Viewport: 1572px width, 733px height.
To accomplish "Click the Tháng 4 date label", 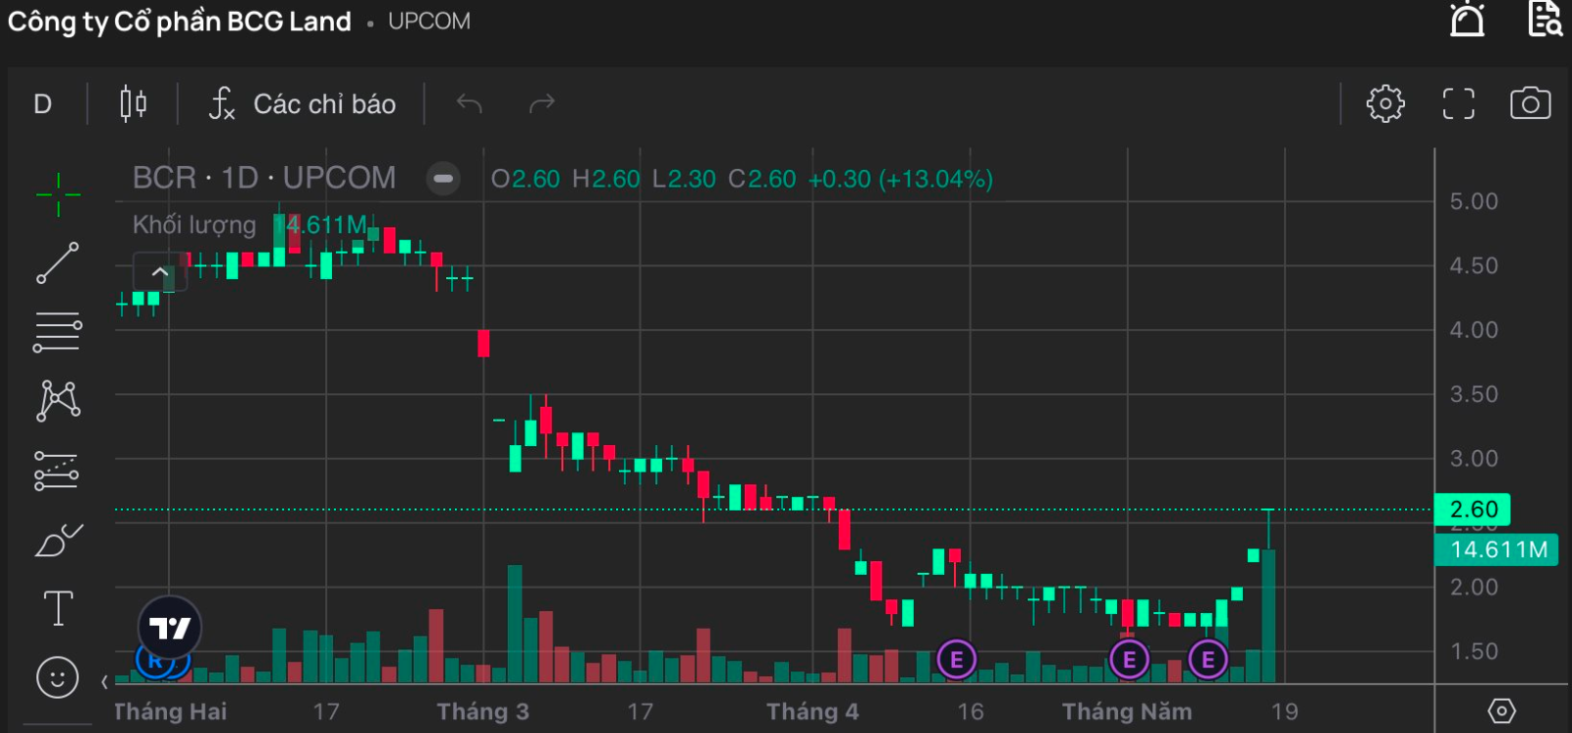I will point(813,711).
